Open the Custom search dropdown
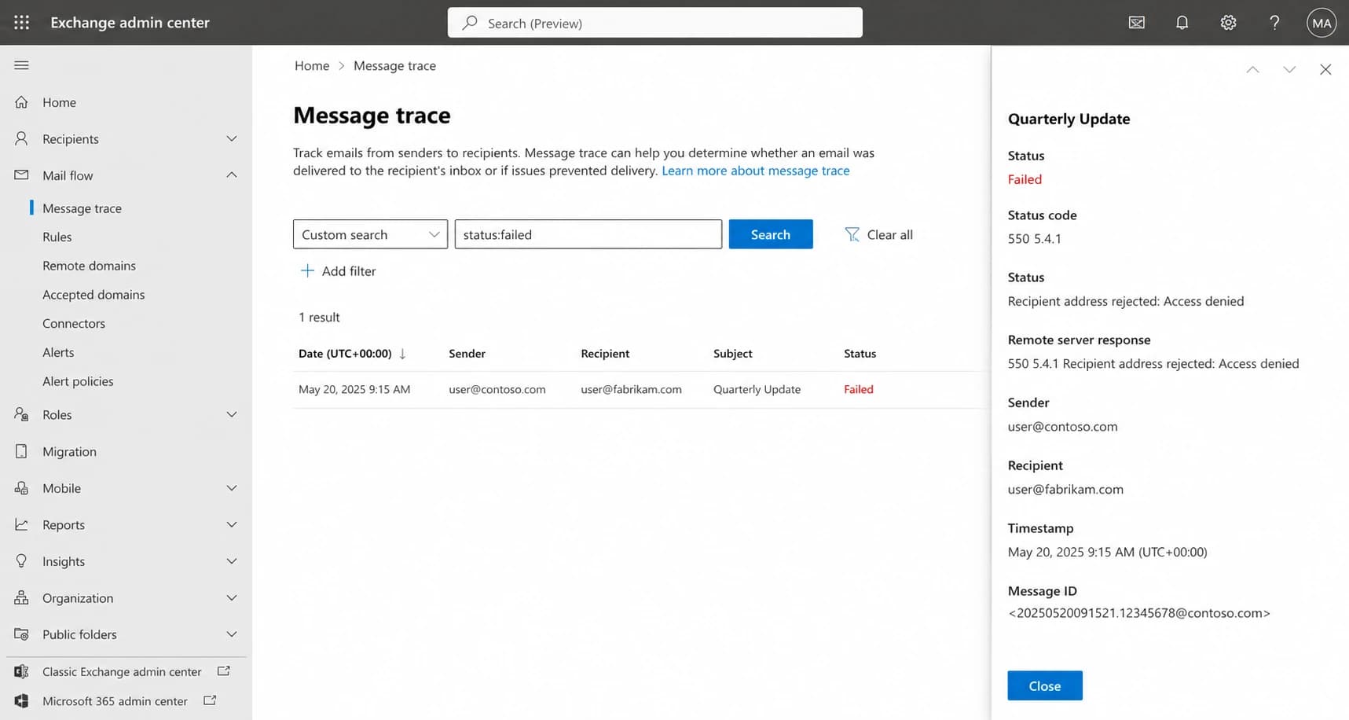Image resolution: width=1349 pixels, height=720 pixels. pyautogui.click(x=370, y=234)
